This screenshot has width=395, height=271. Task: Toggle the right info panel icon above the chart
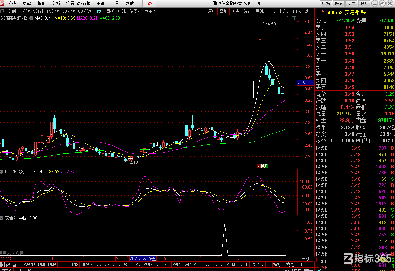294,18
